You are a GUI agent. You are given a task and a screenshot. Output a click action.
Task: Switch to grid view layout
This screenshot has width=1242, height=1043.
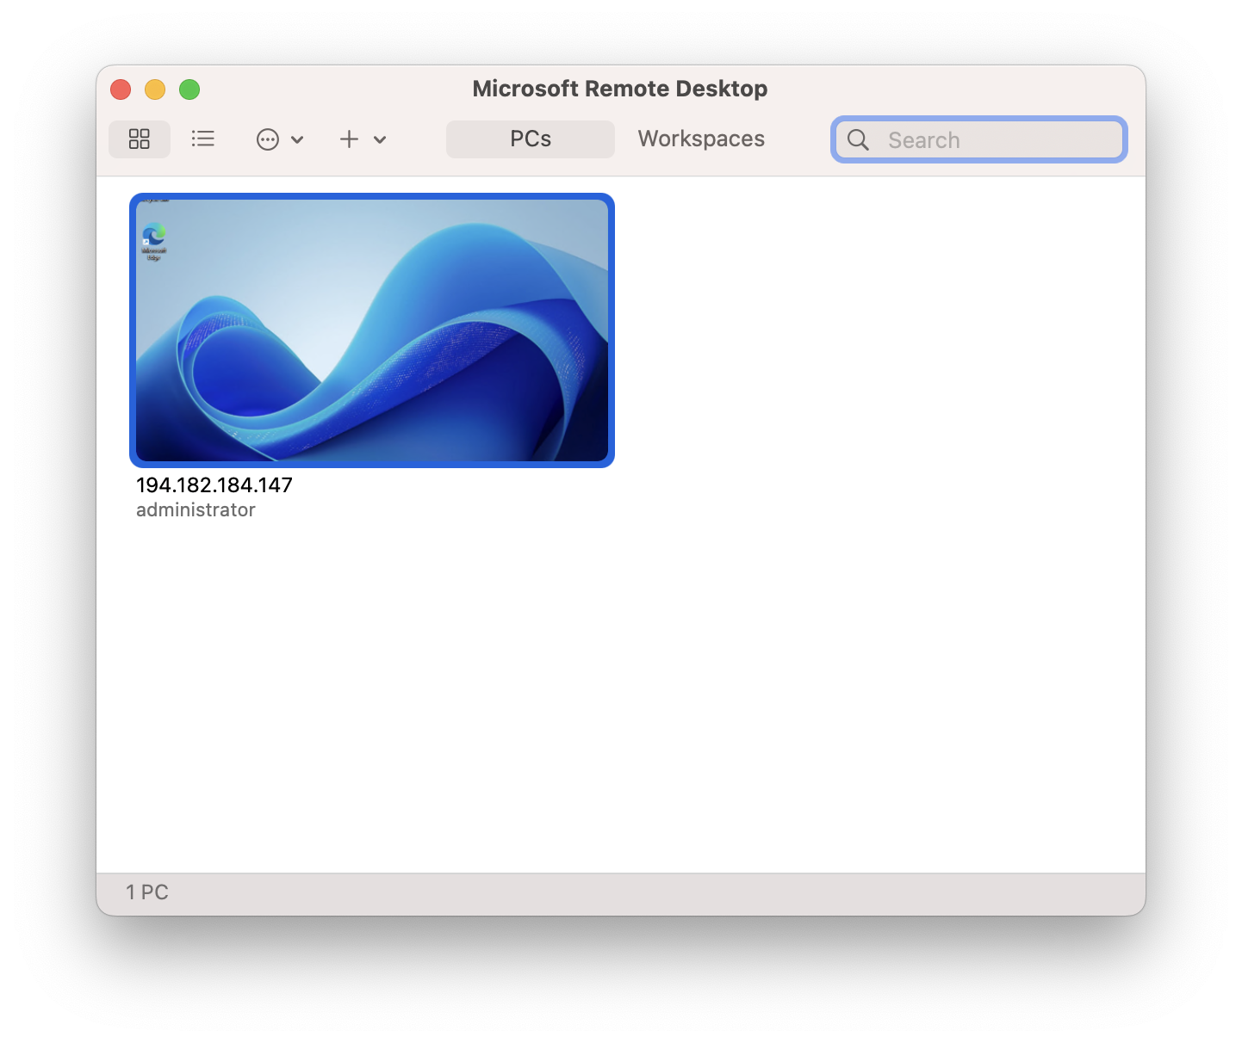tap(140, 139)
